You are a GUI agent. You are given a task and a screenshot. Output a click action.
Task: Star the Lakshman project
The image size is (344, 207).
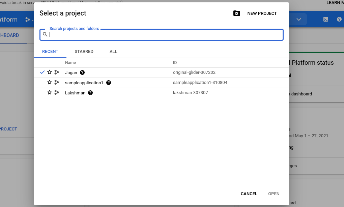pos(50,92)
